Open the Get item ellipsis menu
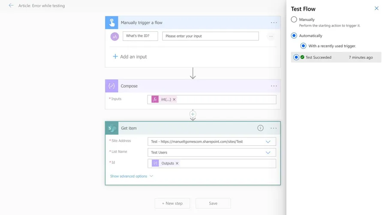Screen dimensions: 386x215 (x=274, y=128)
